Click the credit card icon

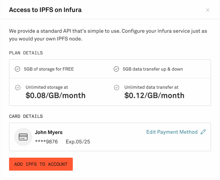(x=23, y=137)
